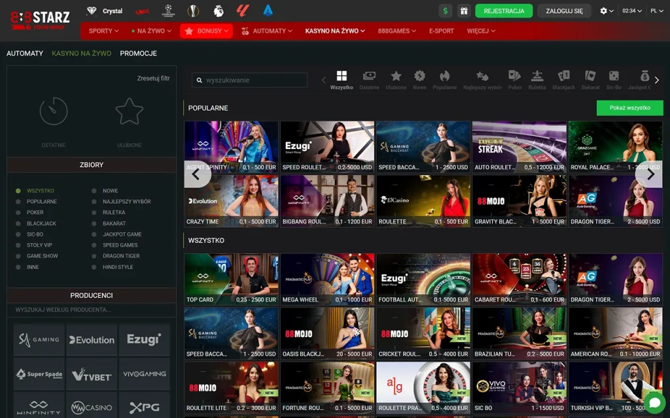Open the Crystal diamond icon link
The width and height of the screenshot is (670, 418).
click(104, 10)
